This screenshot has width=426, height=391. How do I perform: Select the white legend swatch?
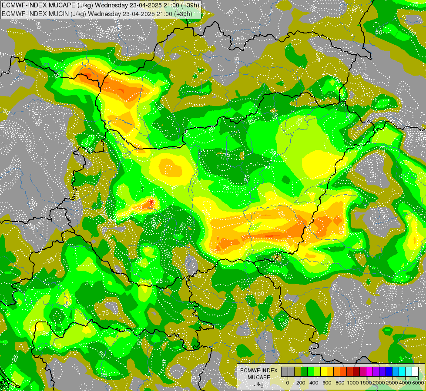(416, 372)
